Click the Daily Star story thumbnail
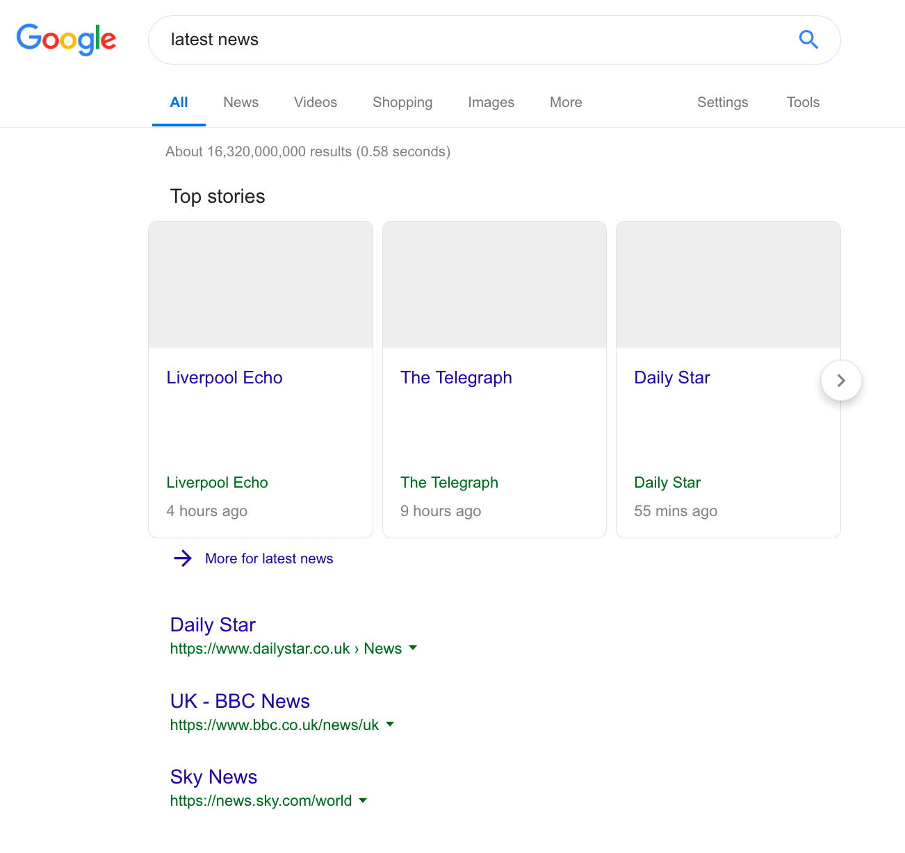Image resolution: width=905 pixels, height=853 pixels. [728, 285]
